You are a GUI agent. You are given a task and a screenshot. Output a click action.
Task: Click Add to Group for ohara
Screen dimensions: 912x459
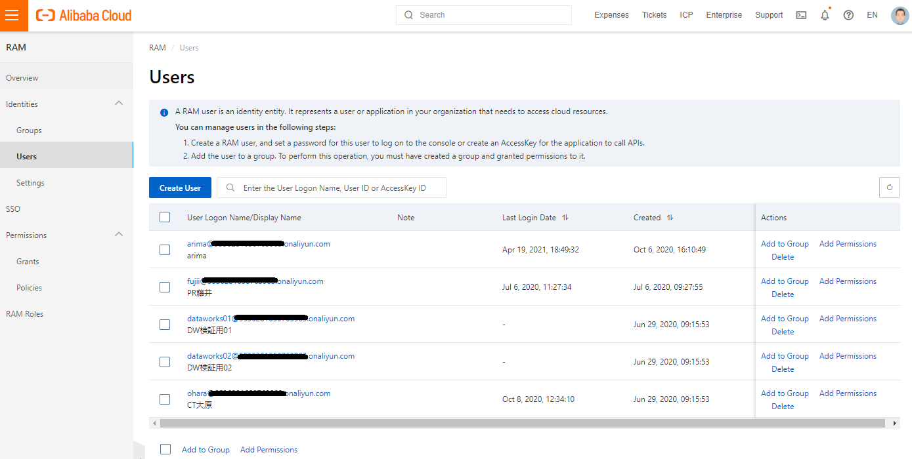tap(785, 393)
